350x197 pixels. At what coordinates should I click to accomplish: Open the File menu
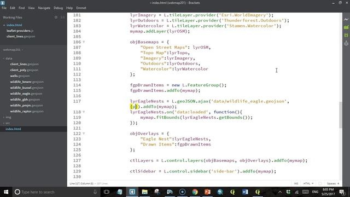(x=4, y=8)
